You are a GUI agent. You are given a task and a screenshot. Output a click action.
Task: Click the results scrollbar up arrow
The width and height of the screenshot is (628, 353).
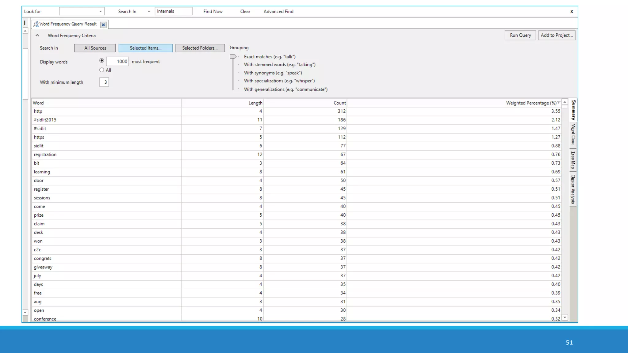565,102
